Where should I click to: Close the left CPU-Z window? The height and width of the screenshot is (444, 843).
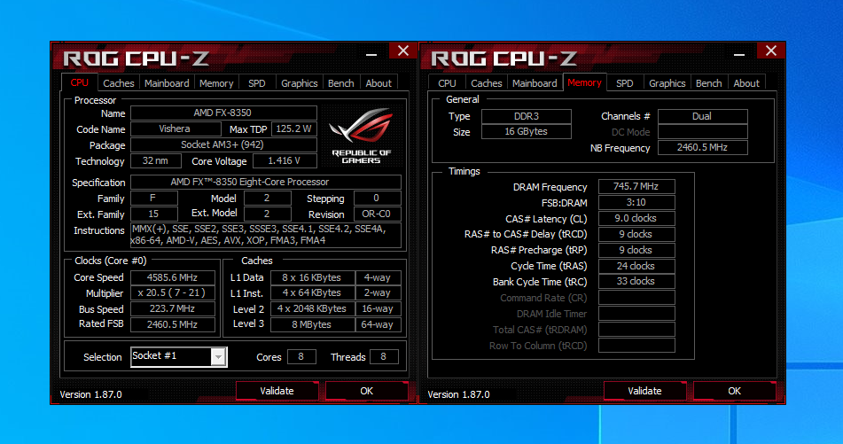tap(403, 51)
